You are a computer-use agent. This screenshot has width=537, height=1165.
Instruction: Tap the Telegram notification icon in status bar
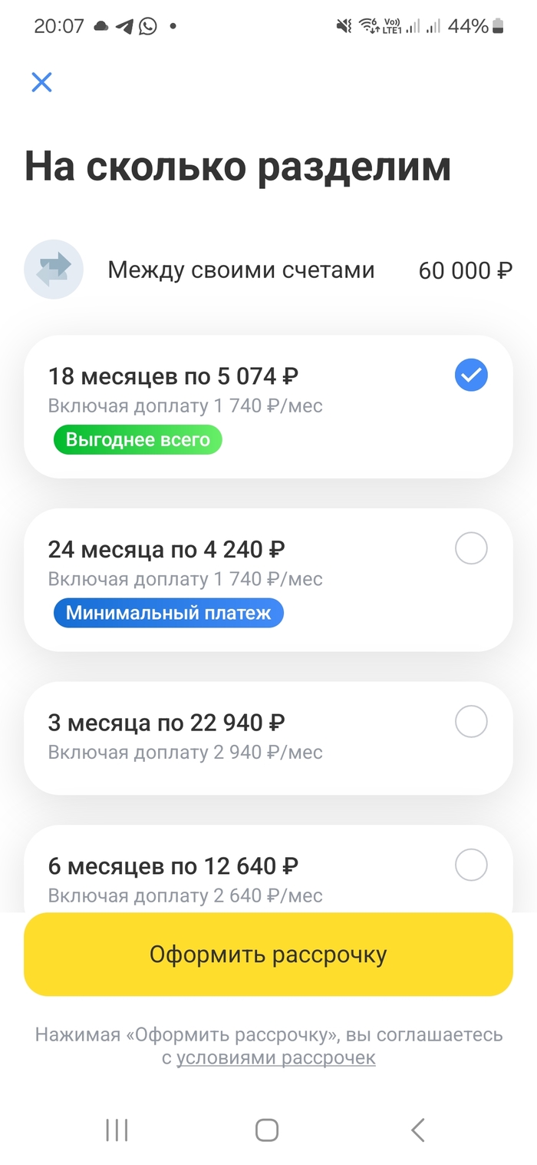[x=124, y=26]
